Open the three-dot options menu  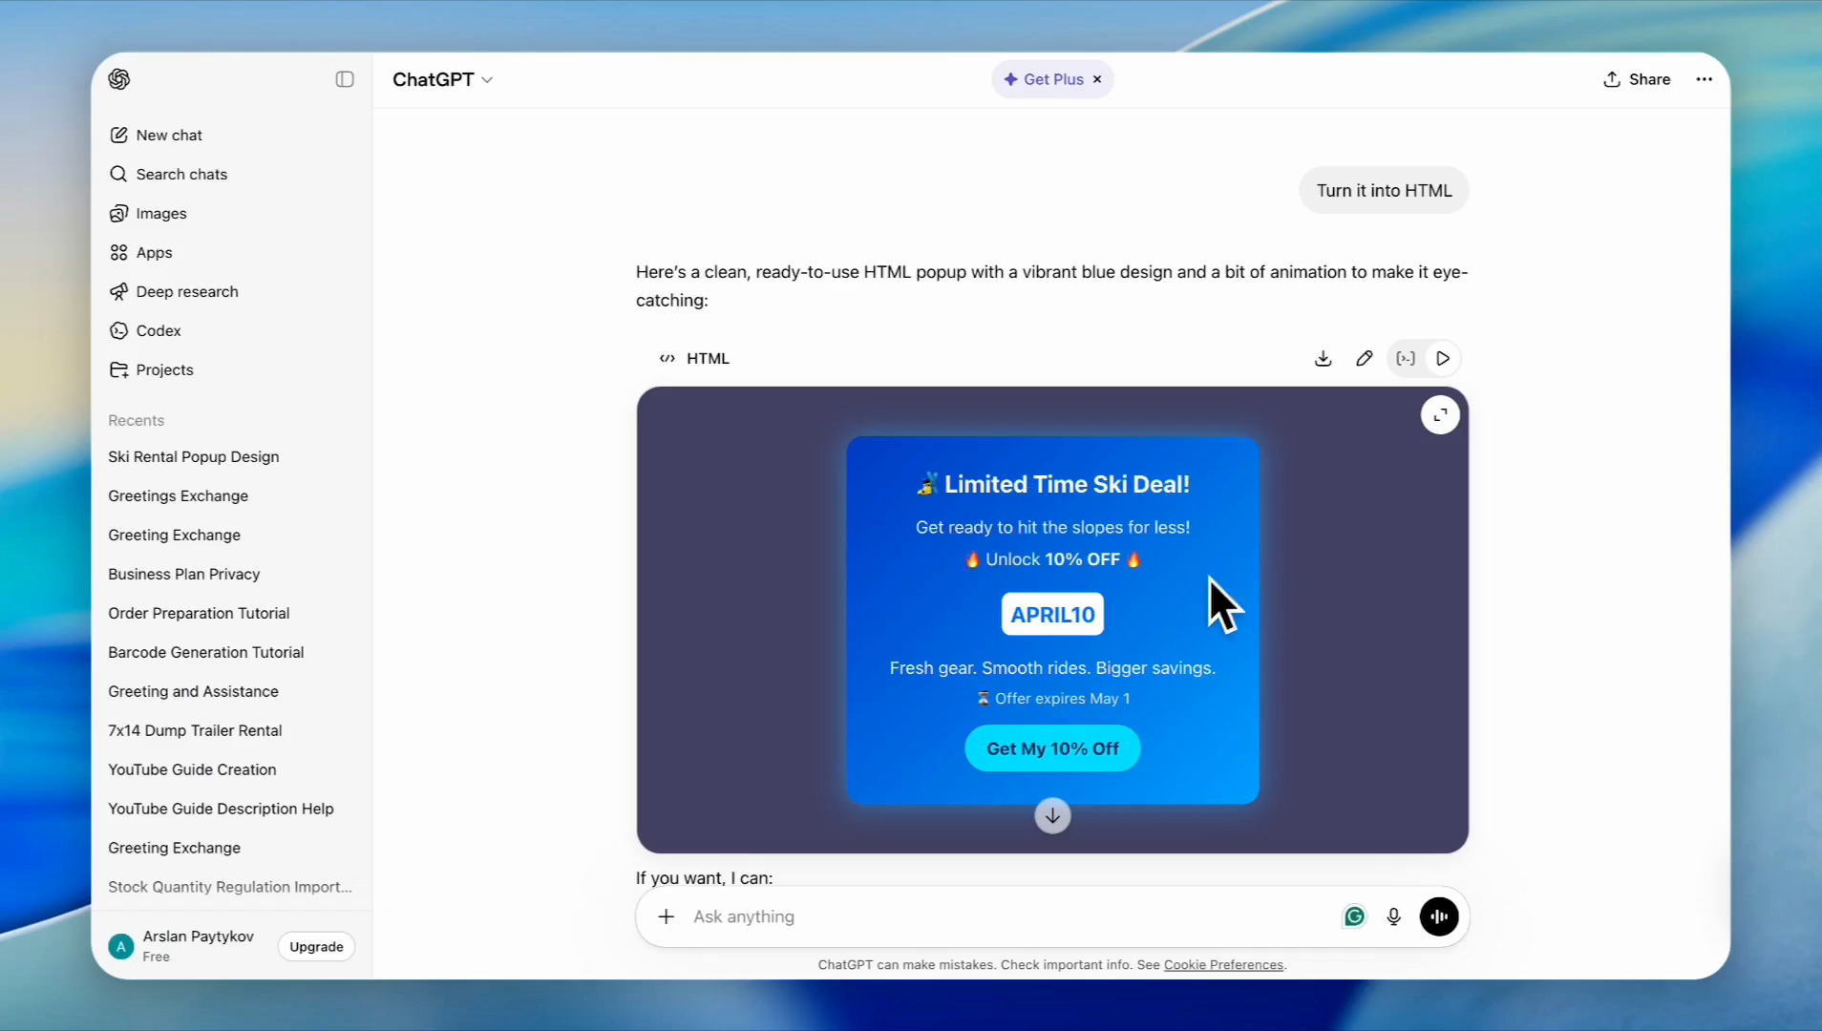pyautogui.click(x=1704, y=79)
